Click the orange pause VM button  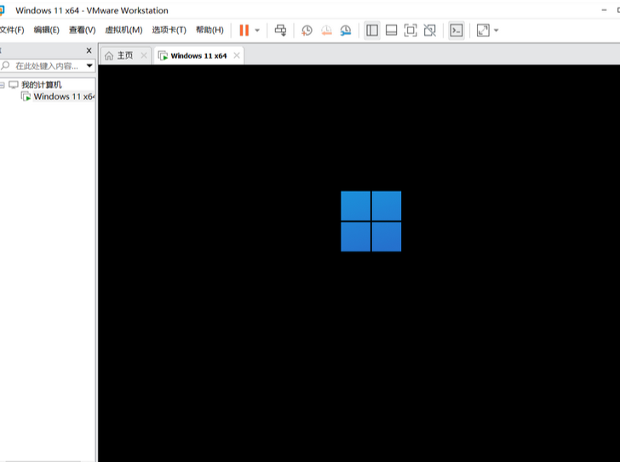(244, 30)
